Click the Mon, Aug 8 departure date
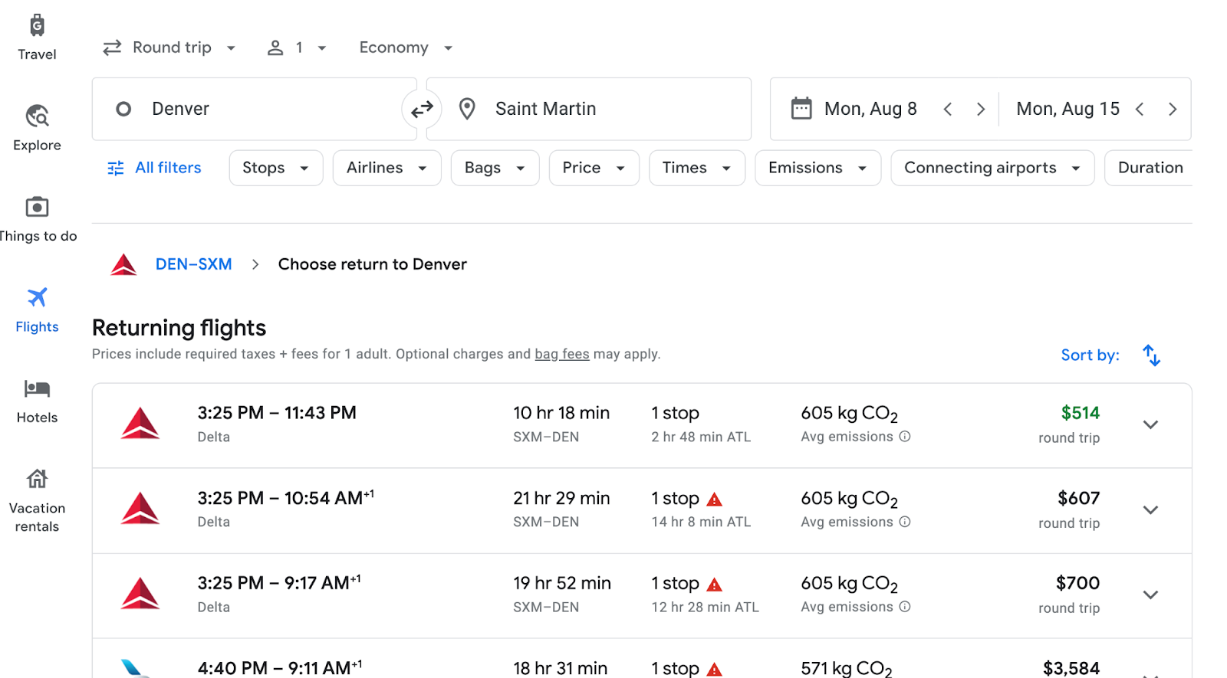Screen dimensions: 1227x678 click(x=870, y=109)
